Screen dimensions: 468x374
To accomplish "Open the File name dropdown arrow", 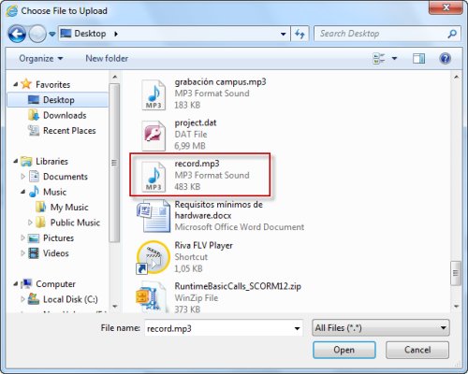I will point(297,328).
